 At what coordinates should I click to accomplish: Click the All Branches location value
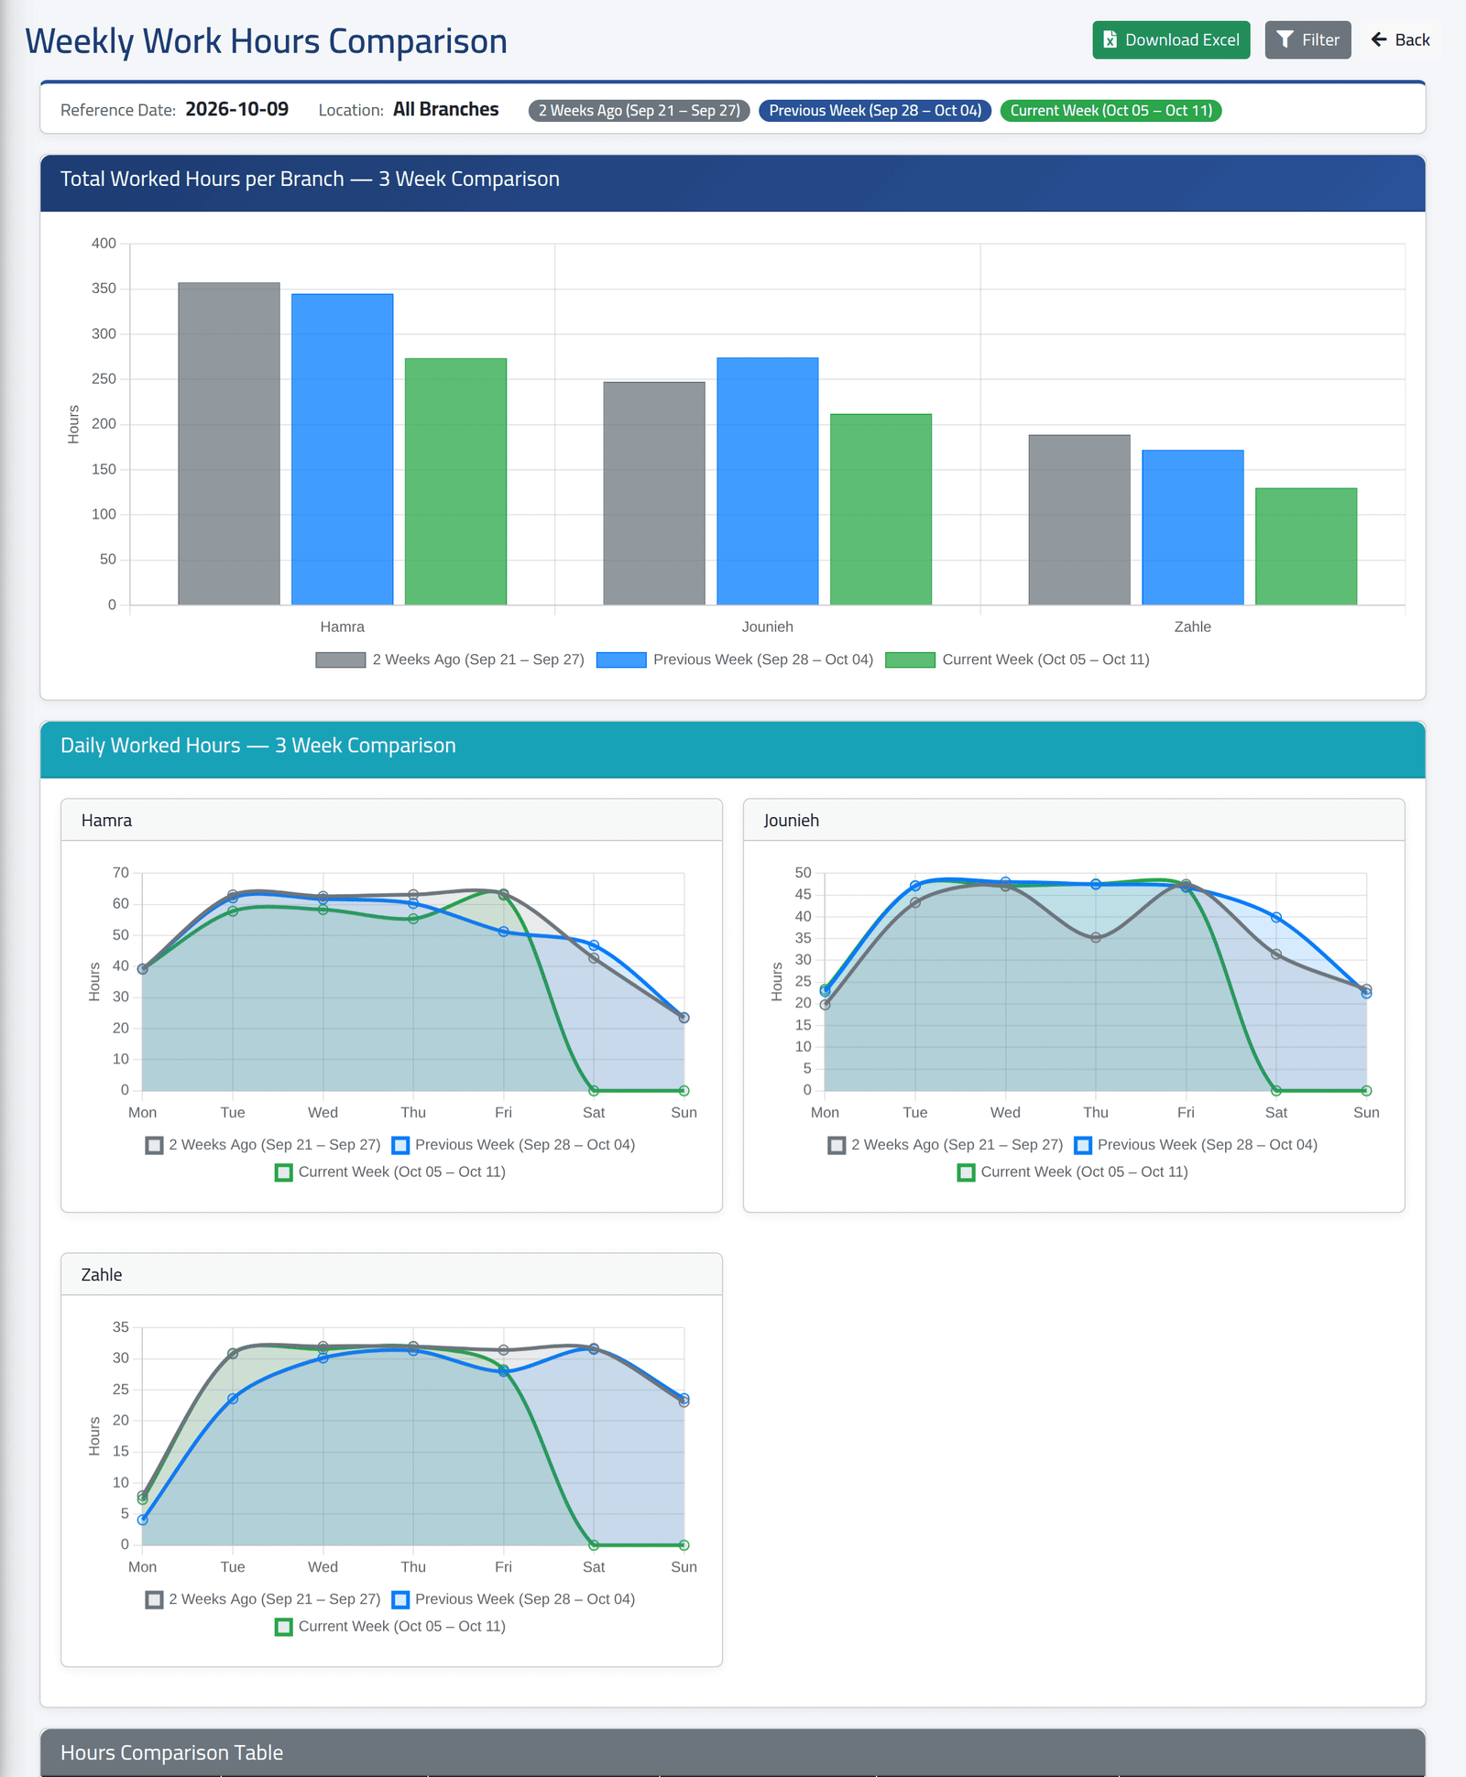coord(446,110)
